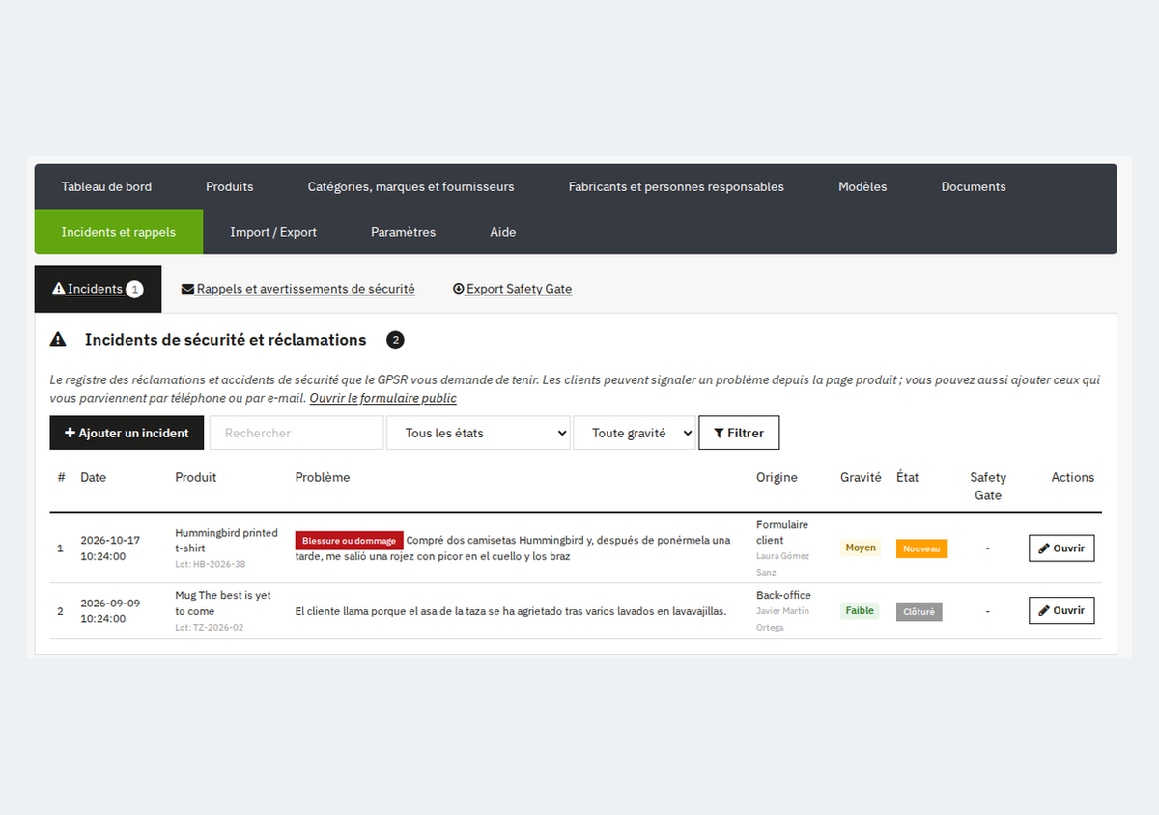Click date 2026-10-17 10:24:00

pos(110,548)
